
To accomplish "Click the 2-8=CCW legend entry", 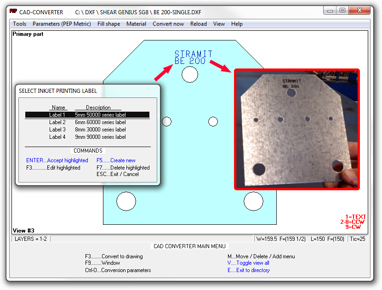I will click(x=352, y=222).
